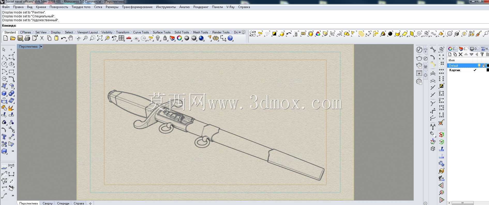Image resolution: width=489 pixels, height=205 pixels.
Task: Open the Файл menu
Action: [x=6, y=7]
